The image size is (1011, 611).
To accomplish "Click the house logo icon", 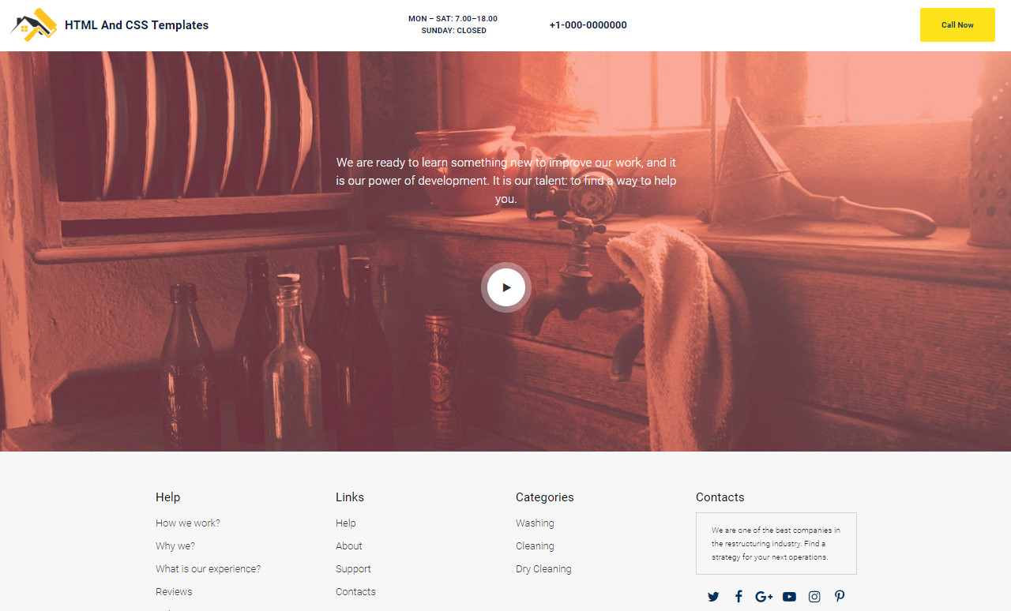I will (x=33, y=25).
